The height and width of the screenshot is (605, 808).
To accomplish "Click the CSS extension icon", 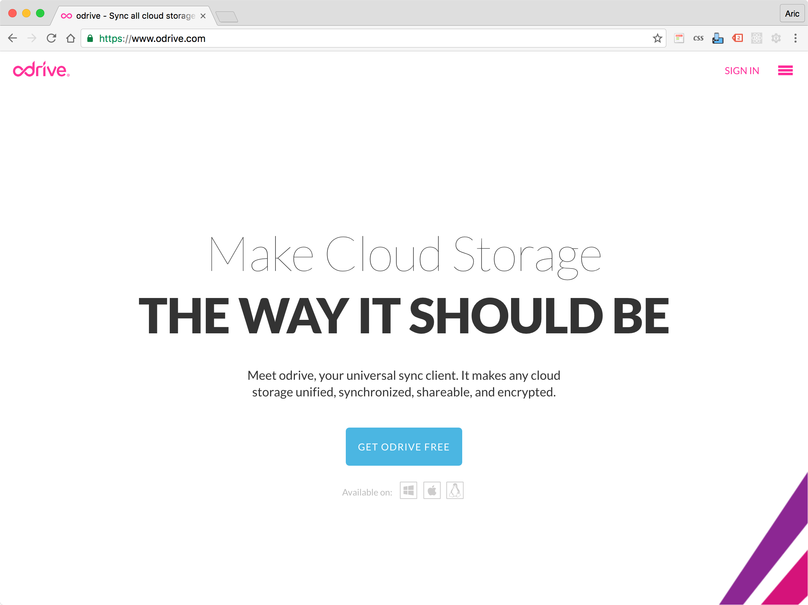I will (x=698, y=38).
